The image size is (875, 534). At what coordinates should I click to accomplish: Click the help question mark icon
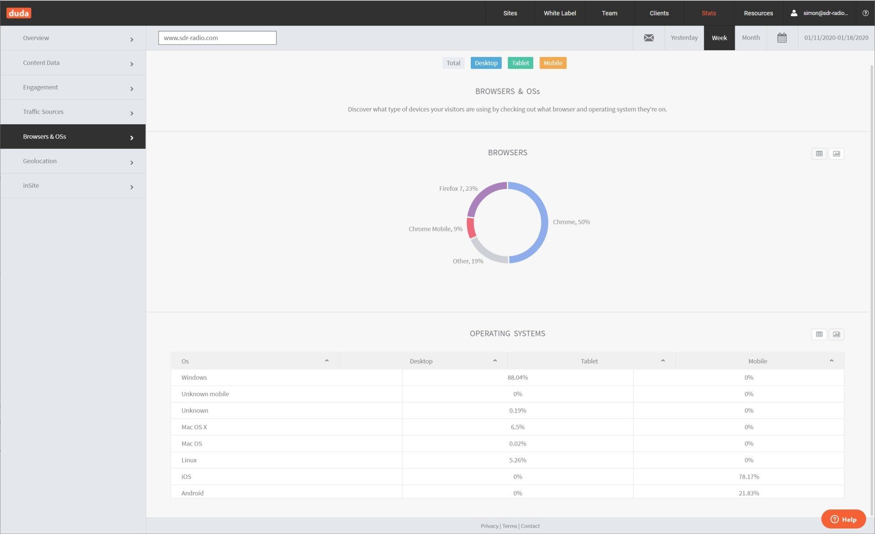tap(865, 13)
